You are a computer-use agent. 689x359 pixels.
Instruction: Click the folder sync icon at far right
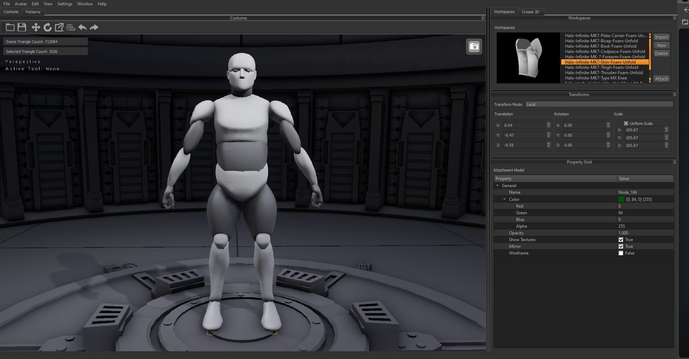tap(685, 22)
